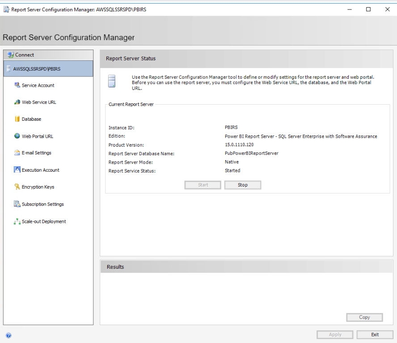Open the Encryption Keys page
Viewport: 397px width, 343px height.
(x=38, y=187)
